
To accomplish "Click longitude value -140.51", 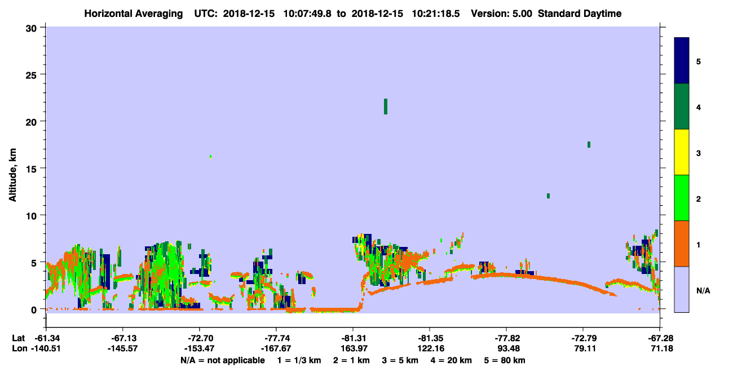I will (x=46, y=348).
